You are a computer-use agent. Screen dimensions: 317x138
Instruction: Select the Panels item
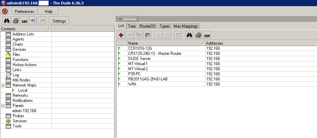(x=18, y=106)
